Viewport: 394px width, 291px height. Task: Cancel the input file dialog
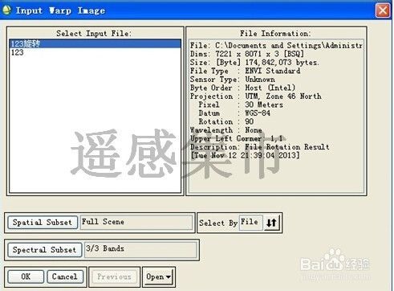click(x=65, y=277)
